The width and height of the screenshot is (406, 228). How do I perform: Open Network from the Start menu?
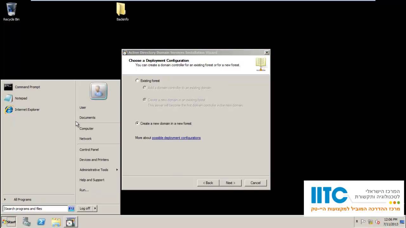pos(85,139)
